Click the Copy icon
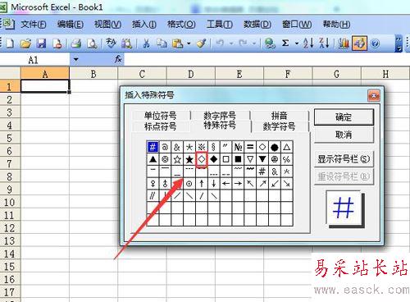Viewport: 410px width, 302px height. [162, 43]
